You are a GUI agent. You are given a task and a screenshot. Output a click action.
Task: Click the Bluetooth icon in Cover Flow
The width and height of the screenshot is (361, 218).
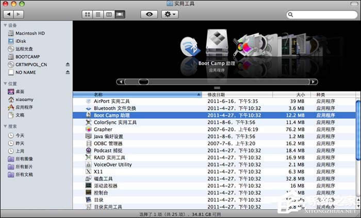190,48
